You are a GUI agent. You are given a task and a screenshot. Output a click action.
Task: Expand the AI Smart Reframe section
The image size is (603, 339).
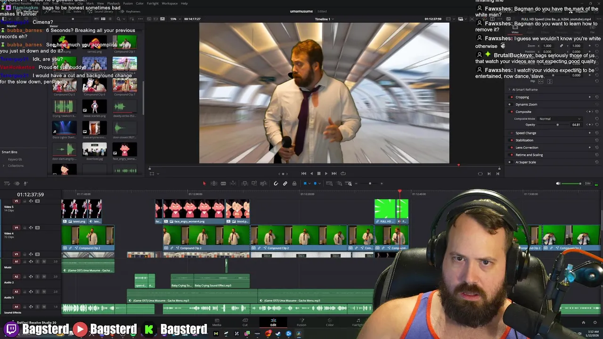pyautogui.click(x=509, y=89)
